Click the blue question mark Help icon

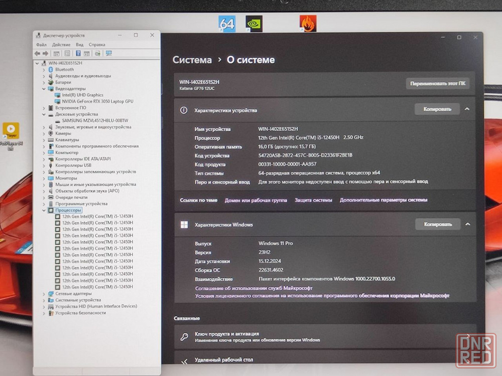point(78,54)
